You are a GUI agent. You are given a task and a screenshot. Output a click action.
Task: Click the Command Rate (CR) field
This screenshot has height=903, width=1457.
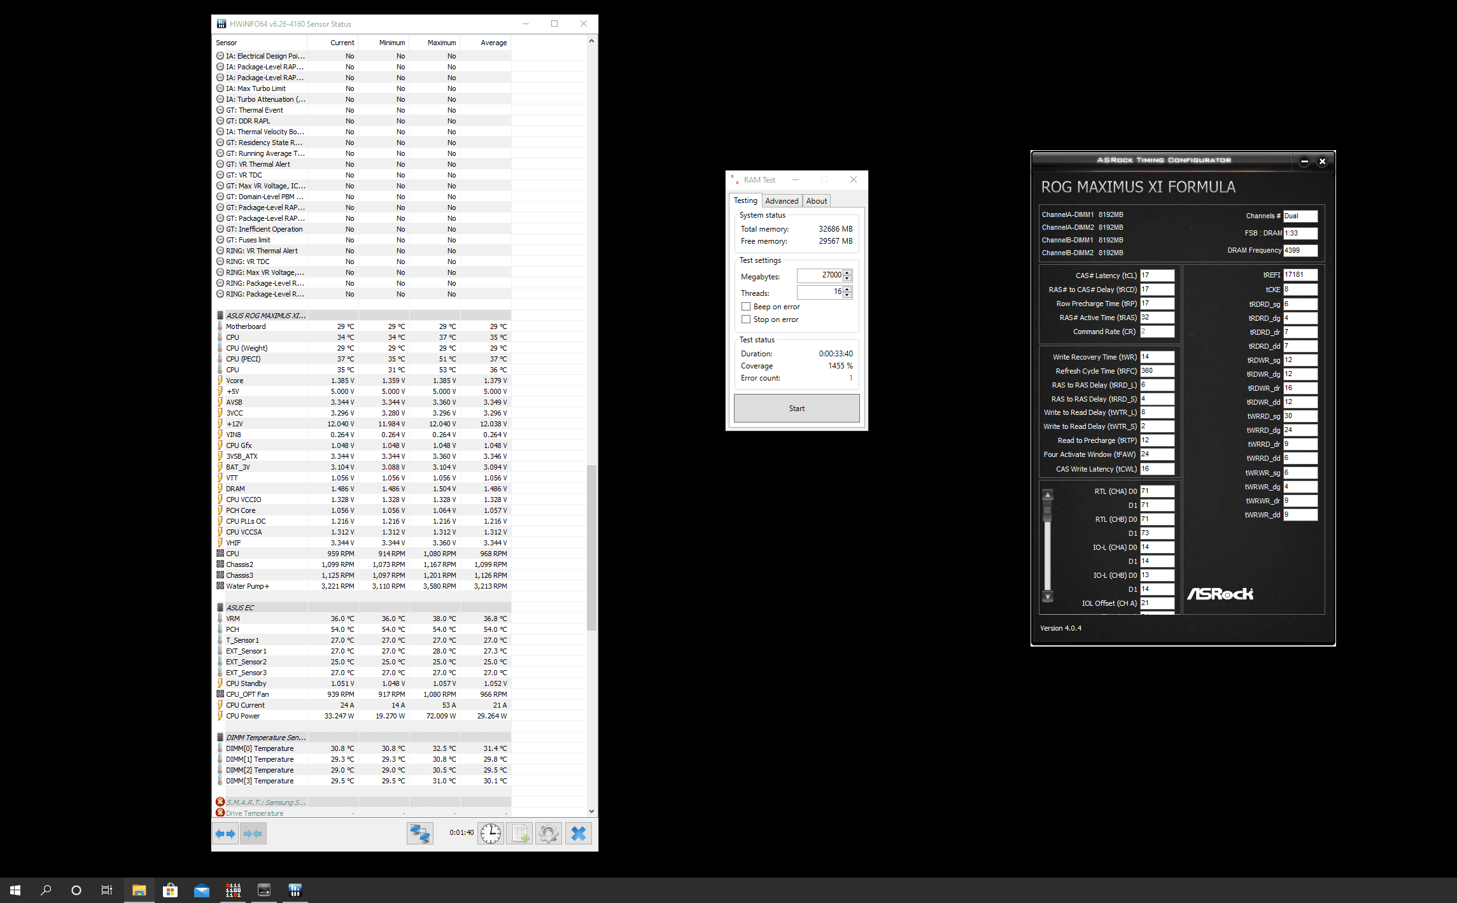pos(1157,332)
